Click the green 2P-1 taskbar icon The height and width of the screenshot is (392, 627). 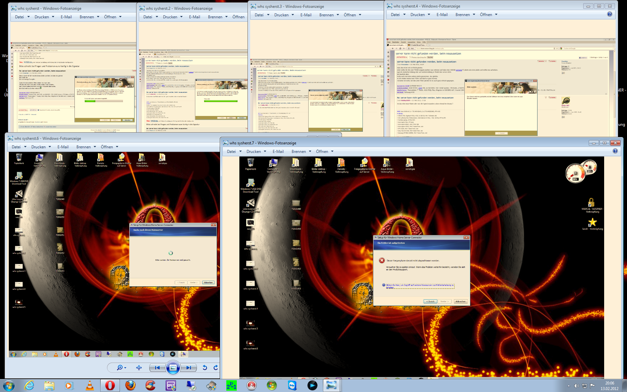pos(231,386)
